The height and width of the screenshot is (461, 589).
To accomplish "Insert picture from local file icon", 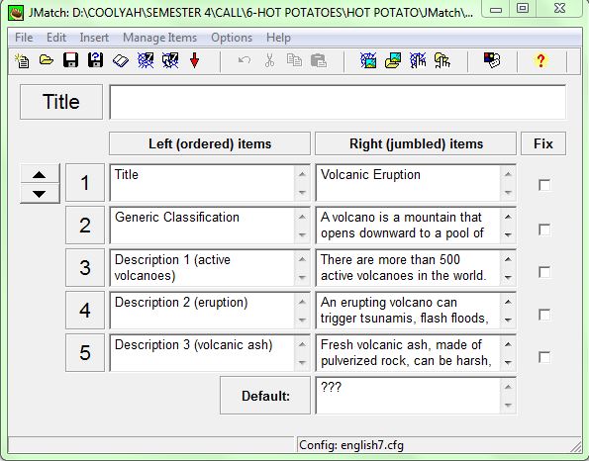I will (x=393, y=60).
